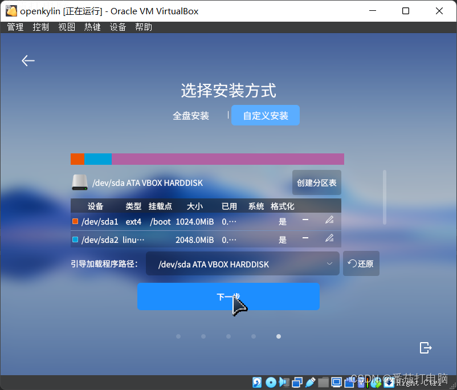457x390 pixels.
Task: Click the 还原 restore button
Action: click(361, 263)
